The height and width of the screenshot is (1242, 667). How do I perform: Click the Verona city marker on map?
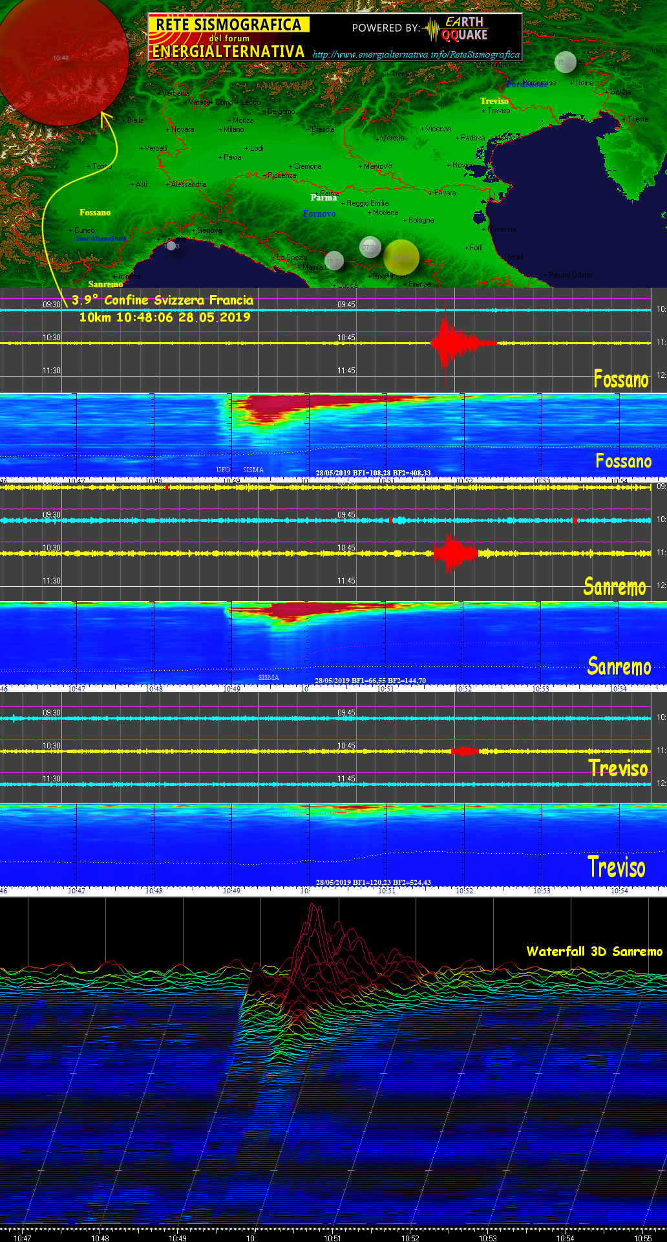click(390, 138)
